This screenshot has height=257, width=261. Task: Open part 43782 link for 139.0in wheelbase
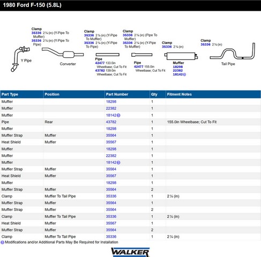pyautogui.click(x=100, y=71)
